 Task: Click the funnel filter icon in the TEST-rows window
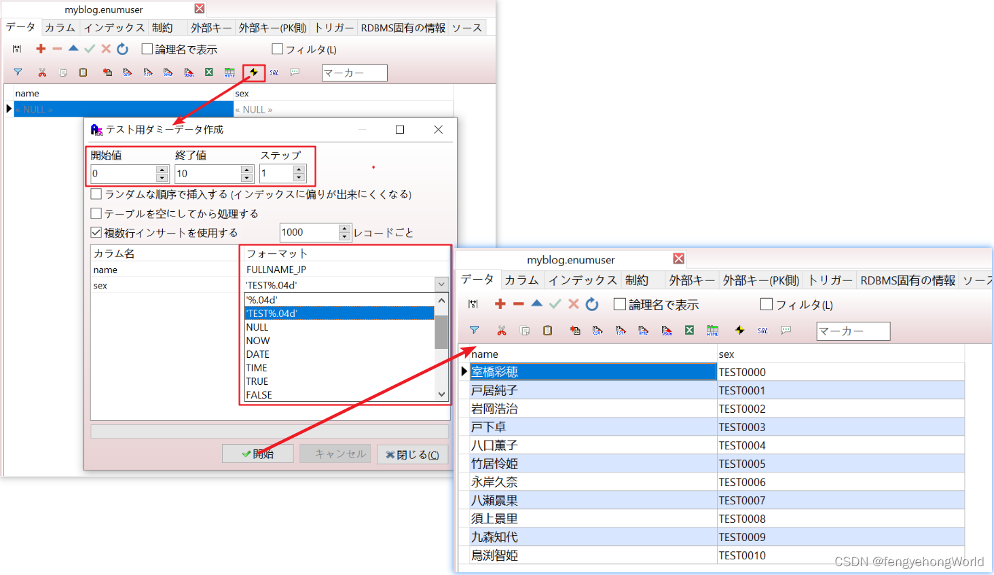475,330
